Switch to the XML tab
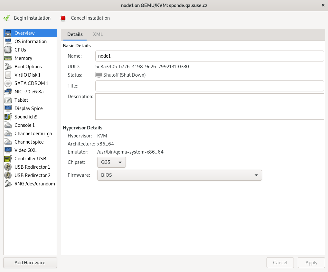This screenshot has width=328, height=272. pyautogui.click(x=98, y=34)
